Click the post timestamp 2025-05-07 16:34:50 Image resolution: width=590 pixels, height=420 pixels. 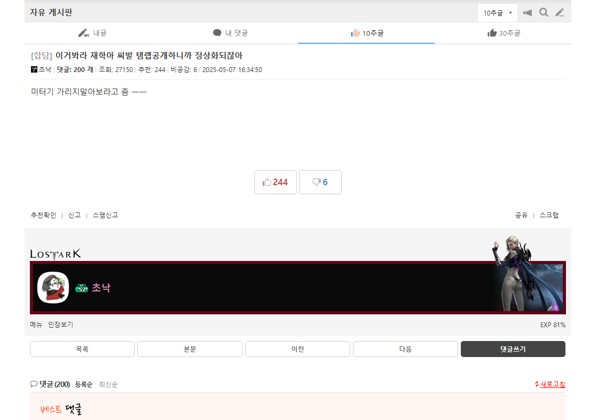[232, 69]
